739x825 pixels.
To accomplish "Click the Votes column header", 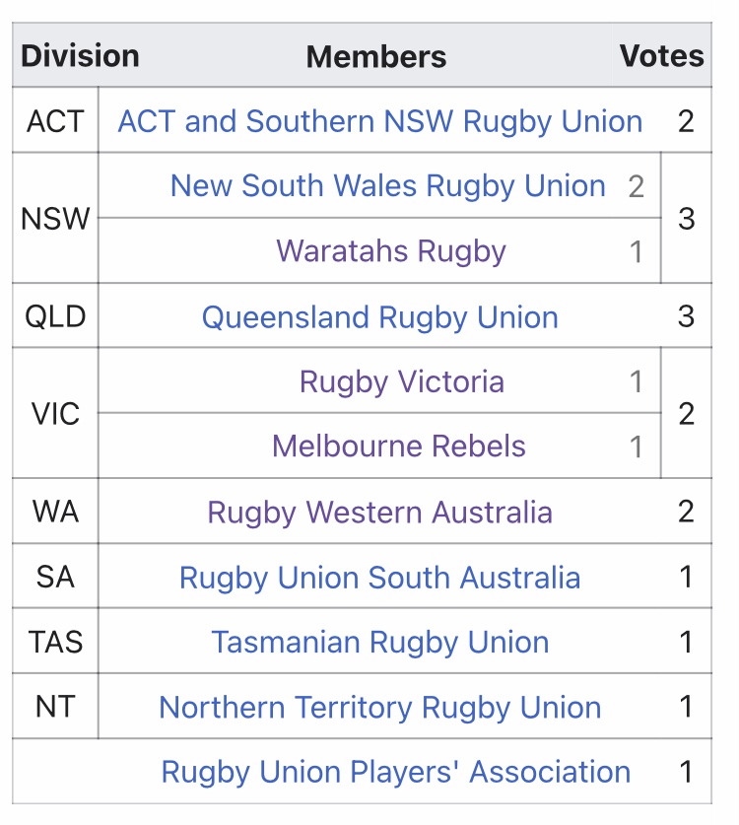I will pos(662,56).
